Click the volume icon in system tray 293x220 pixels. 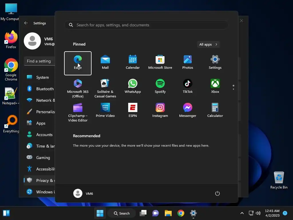258,213
